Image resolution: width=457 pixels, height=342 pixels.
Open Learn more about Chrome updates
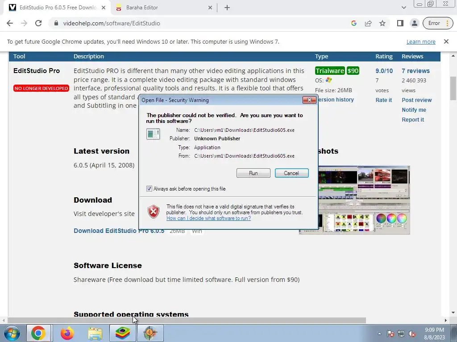tap(421, 41)
